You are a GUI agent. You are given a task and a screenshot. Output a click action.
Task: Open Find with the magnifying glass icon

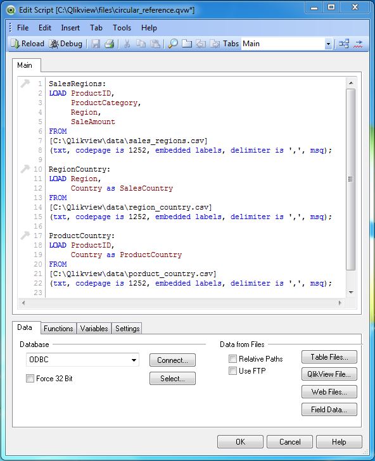pyautogui.click(x=173, y=44)
